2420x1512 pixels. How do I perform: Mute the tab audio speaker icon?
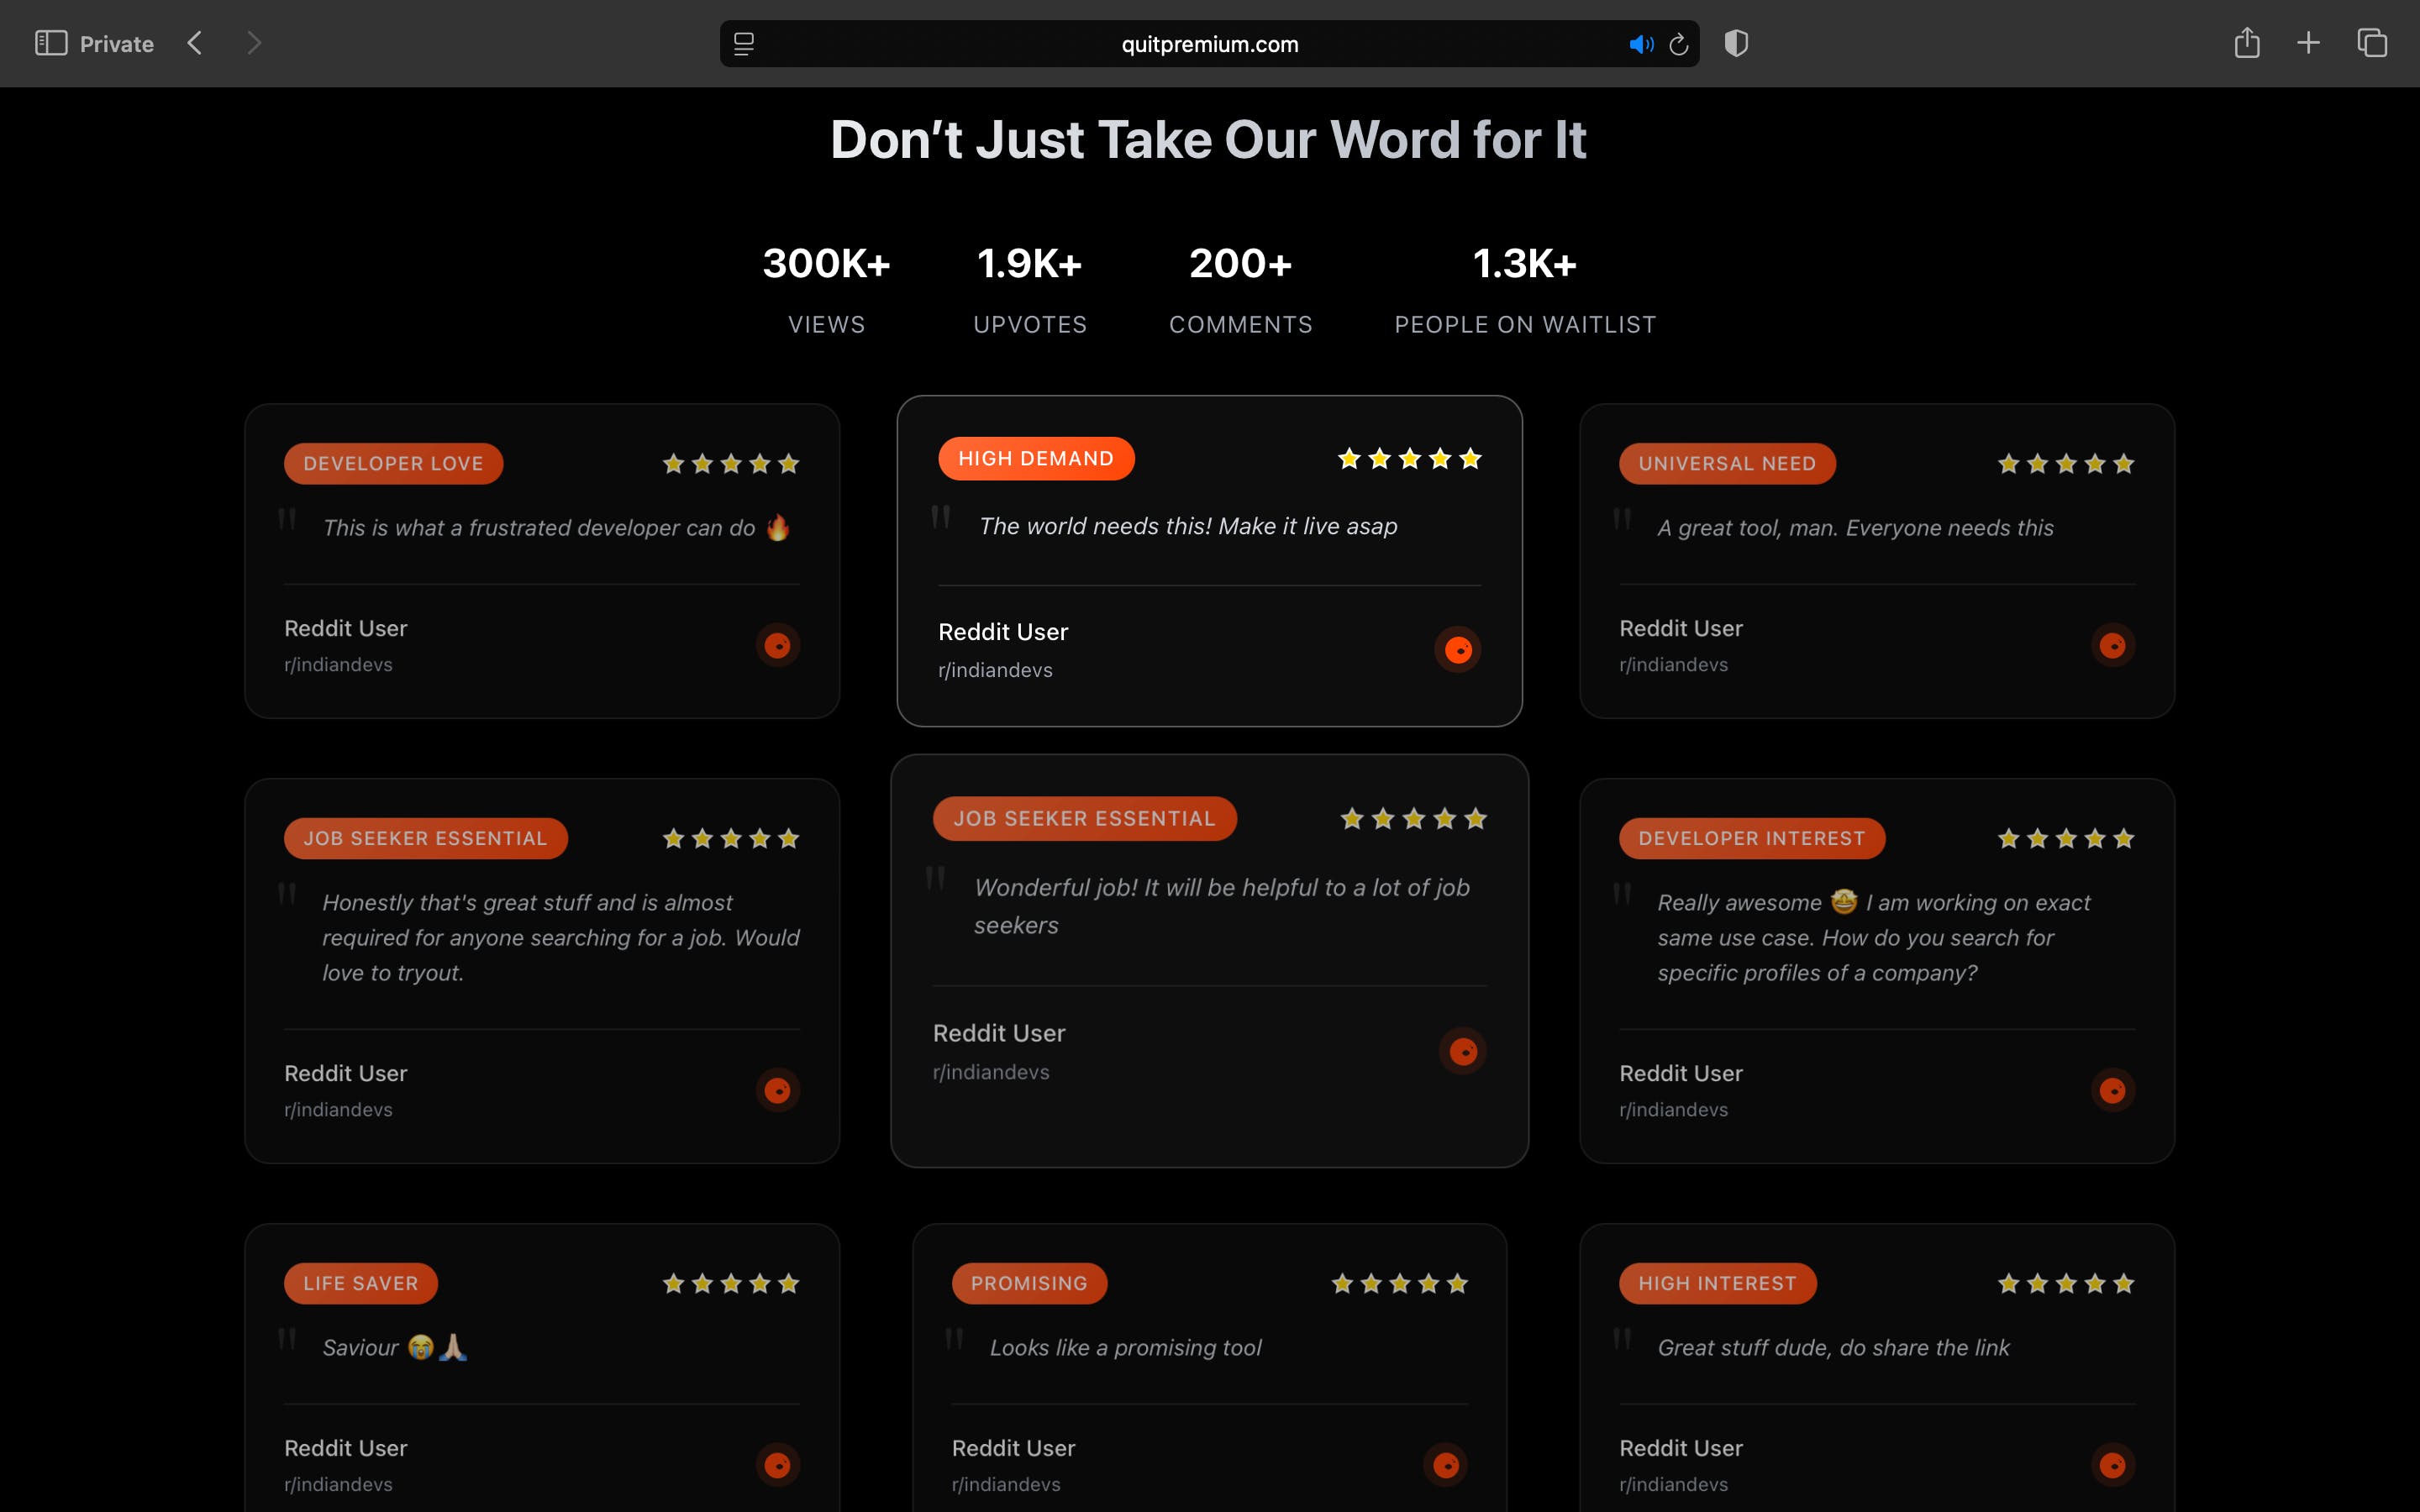click(x=1640, y=44)
